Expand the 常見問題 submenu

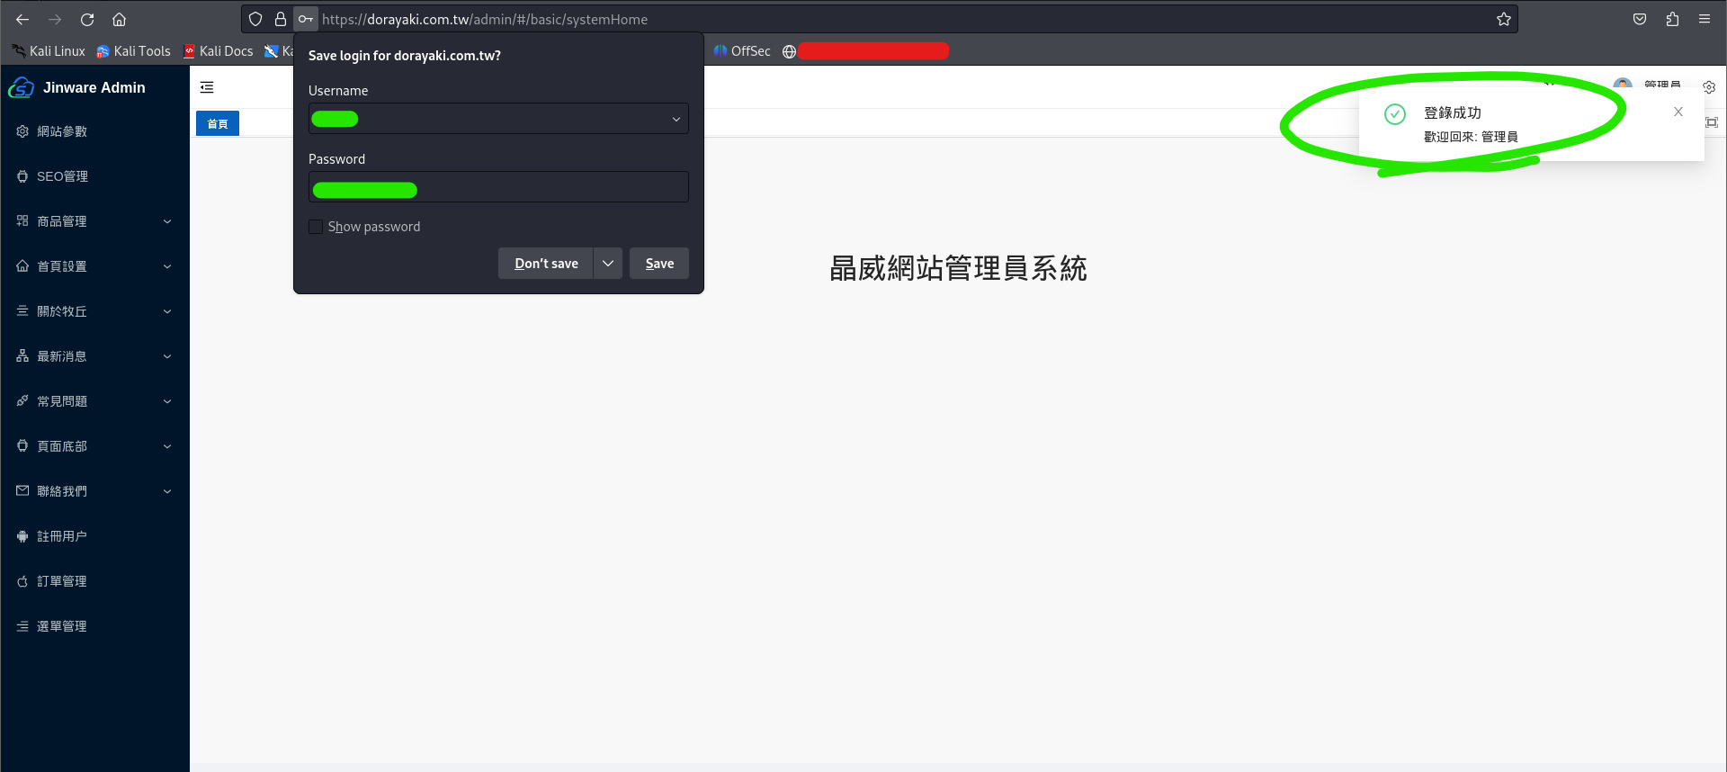pyautogui.click(x=94, y=401)
